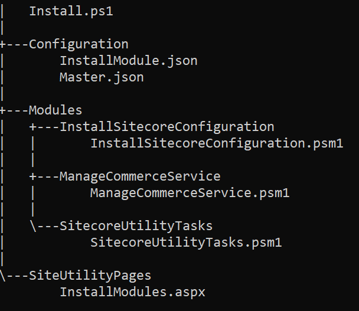Click the Install.ps1 file entry
Viewport: 359px width, 311px height.
tap(71, 11)
